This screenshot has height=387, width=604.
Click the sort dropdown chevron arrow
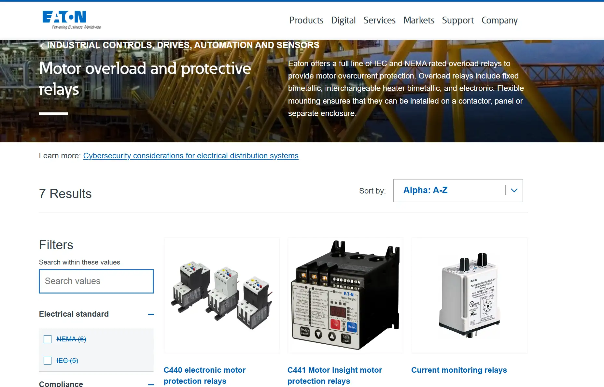[x=514, y=190]
